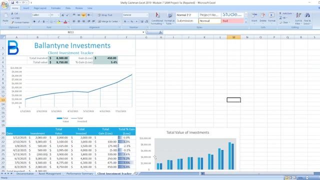Increase the cell indent

coord(93,21)
